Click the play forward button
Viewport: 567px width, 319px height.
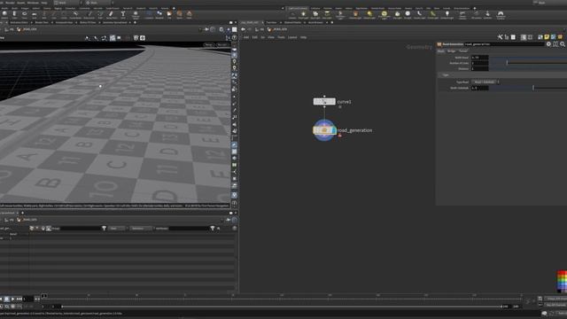[x=12, y=300]
